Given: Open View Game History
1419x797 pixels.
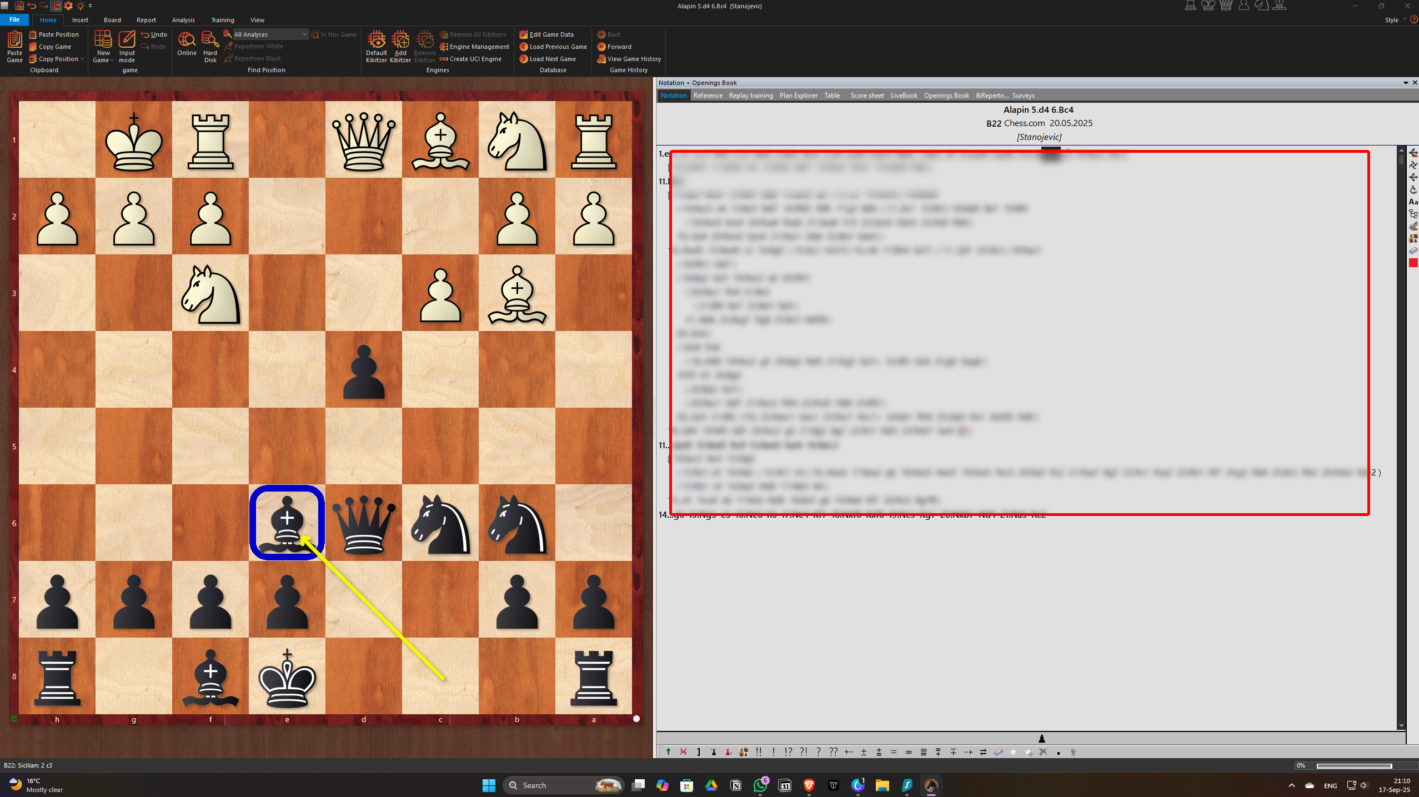Looking at the screenshot, I should pyautogui.click(x=629, y=59).
